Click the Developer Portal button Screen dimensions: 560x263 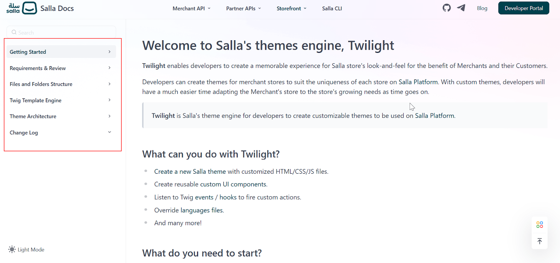[524, 8]
